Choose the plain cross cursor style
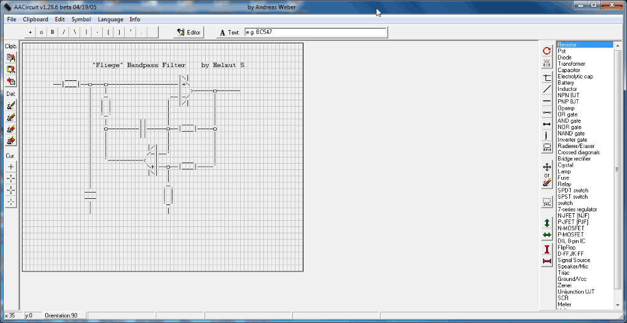 click(11, 167)
